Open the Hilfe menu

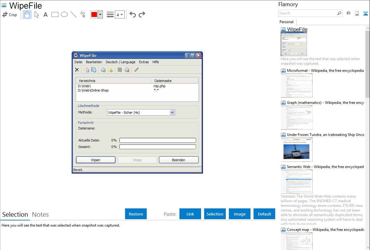point(155,62)
